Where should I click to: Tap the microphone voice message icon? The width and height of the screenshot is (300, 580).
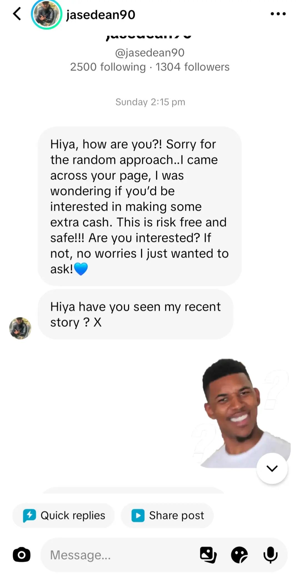(270, 555)
